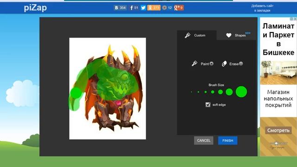Viewport: 297px width, 167px height.
Task: Click the FINISH button
Action: point(228,141)
